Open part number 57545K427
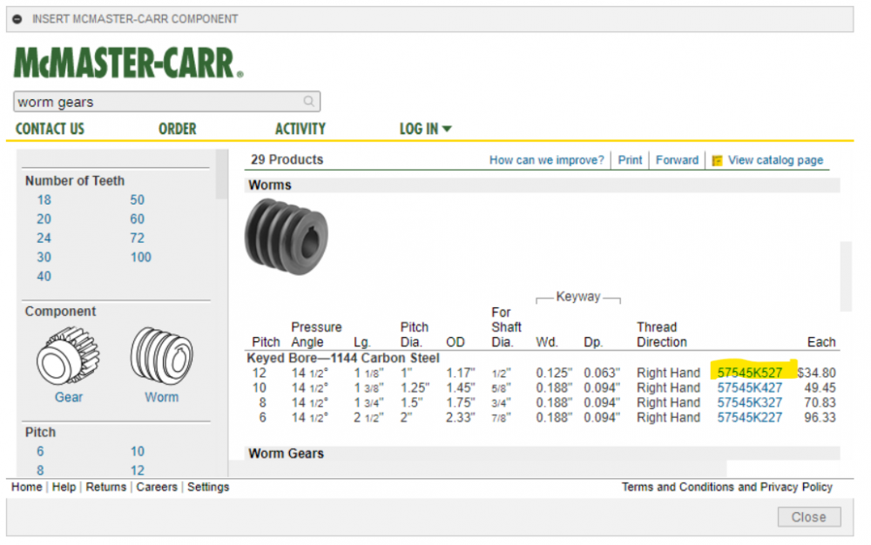Screen dimensions: 871x545 (749, 387)
